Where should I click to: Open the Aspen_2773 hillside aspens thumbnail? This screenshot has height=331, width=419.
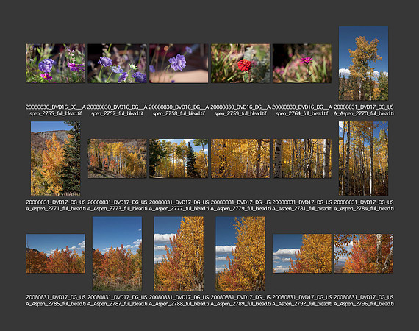click(x=117, y=159)
